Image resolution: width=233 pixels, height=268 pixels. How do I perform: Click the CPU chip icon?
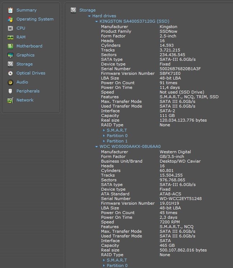(10, 28)
